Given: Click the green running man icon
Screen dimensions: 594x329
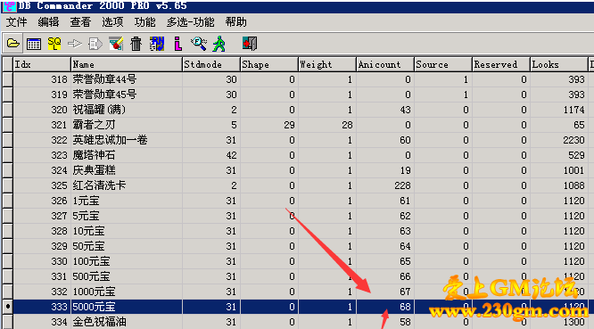Looking at the screenshot, I should tap(219, 44).
